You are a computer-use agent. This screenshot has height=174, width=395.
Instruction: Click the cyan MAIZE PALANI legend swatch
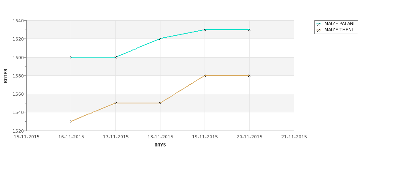click(x=319, y=24)
